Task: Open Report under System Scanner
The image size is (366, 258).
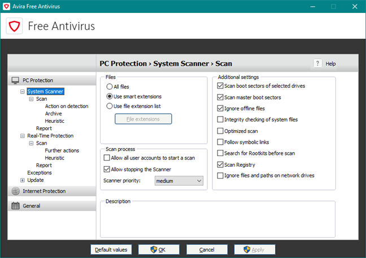Action: point(44,128)
